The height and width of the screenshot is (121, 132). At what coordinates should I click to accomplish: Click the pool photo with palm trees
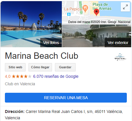[31, 24]
